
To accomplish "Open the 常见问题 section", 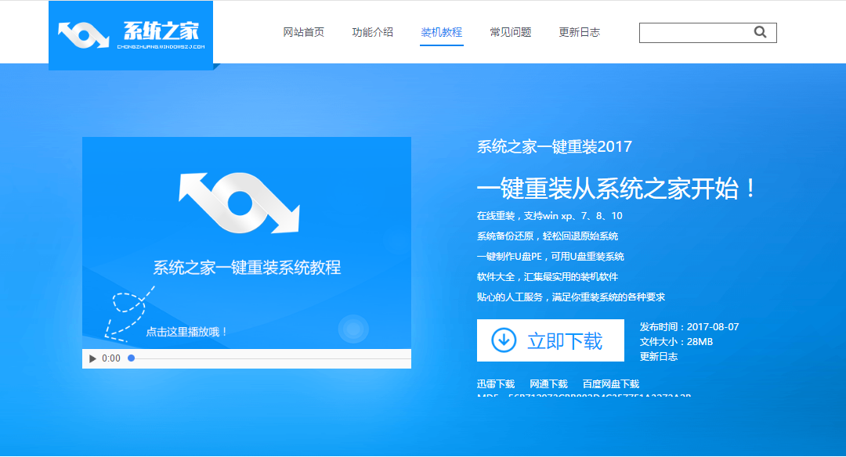I will 511,33.
